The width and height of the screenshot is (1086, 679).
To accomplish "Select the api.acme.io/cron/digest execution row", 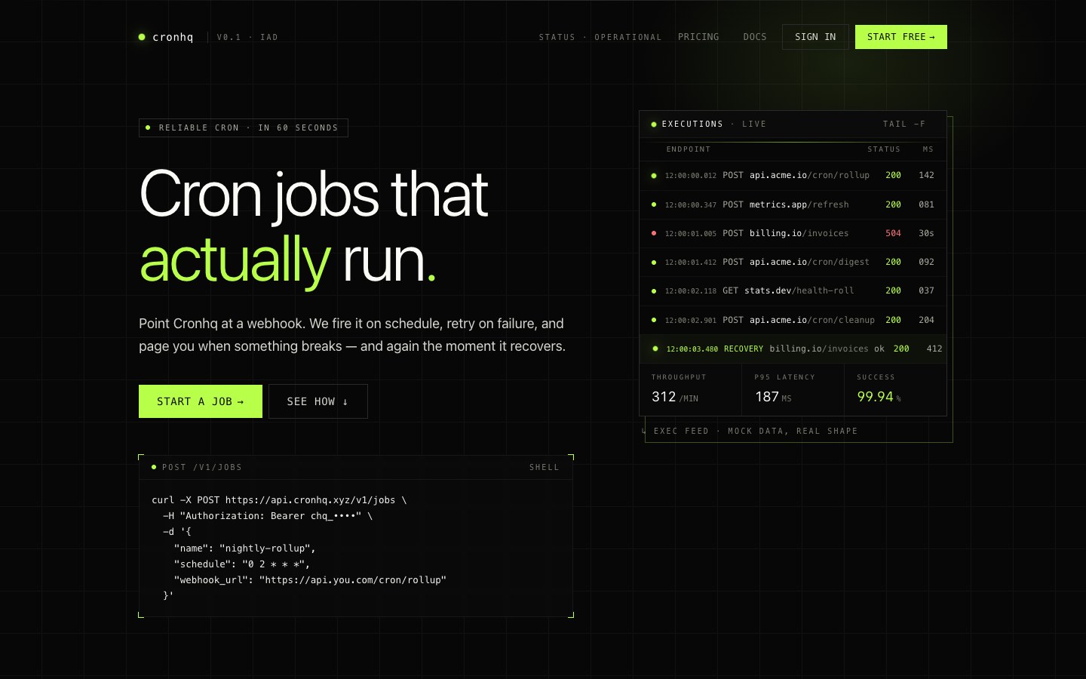I will tap(793, 263).
